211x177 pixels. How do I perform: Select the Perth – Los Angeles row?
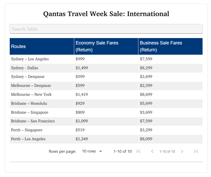[x=28, y=139]
